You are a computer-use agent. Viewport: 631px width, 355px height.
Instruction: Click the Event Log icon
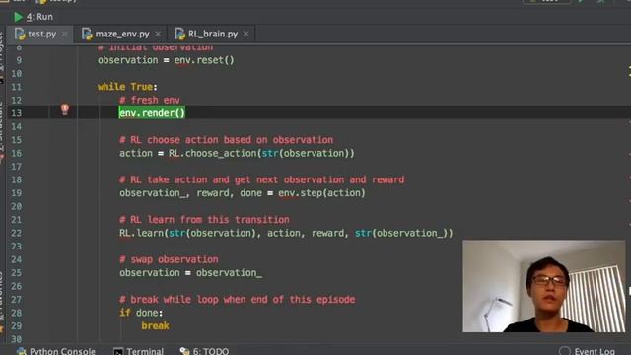point(565,351)
